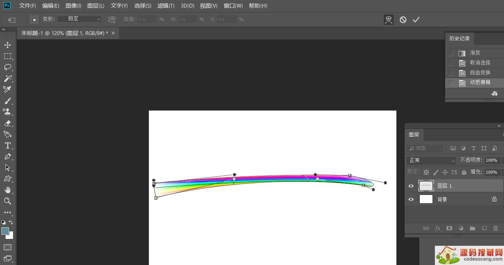Select the Magic Wand tool

pos(8,78)
